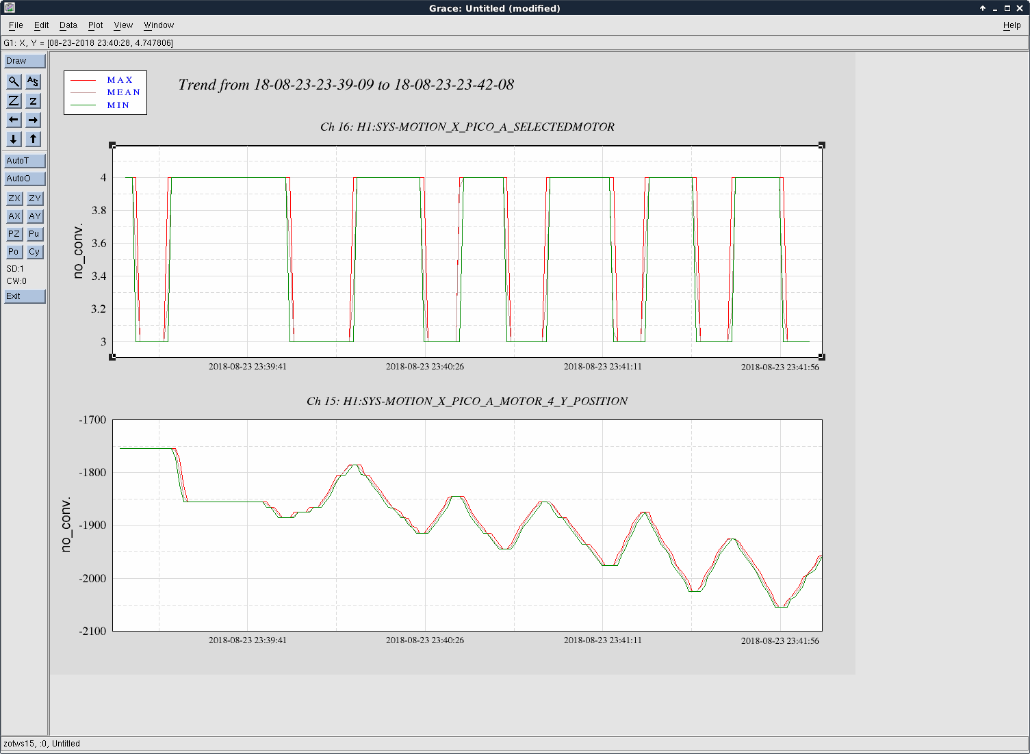Image resolution: width=1030 pixels, height=754 pixels.
Task: Click the 23:41:56 tick label under lower graph
Action: 780,641
